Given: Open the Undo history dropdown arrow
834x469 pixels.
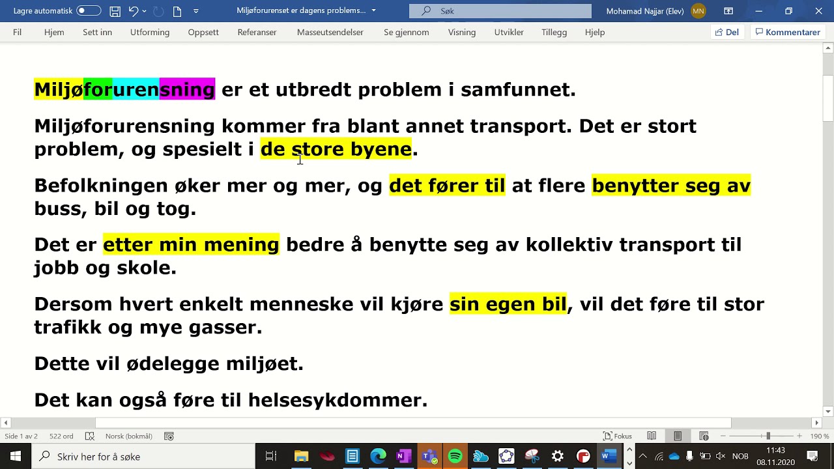Looking at the screenshot, I should pyautogui.click(x=144, y=11).
